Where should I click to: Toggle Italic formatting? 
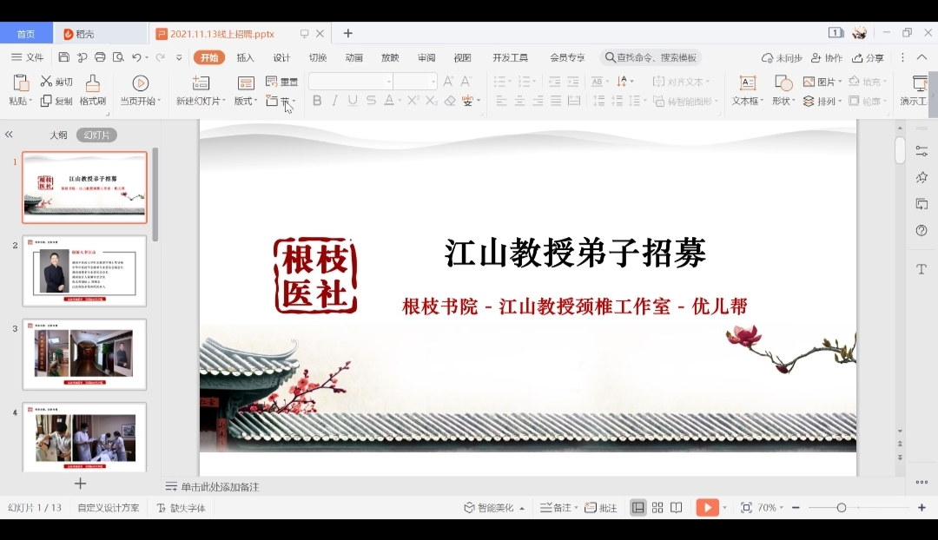(x=335, y=101)
